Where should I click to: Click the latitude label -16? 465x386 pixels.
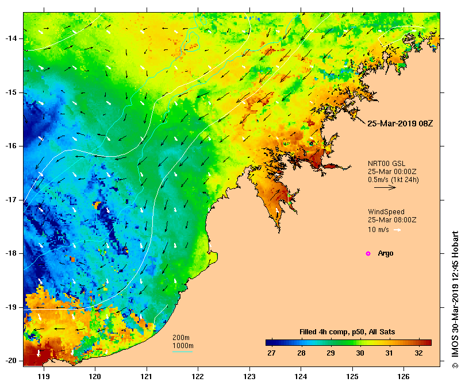11,146
